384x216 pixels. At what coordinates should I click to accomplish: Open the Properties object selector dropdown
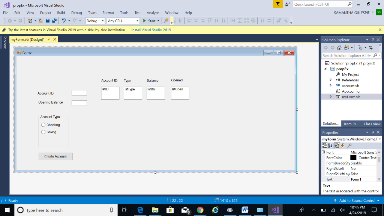point(380,139)
